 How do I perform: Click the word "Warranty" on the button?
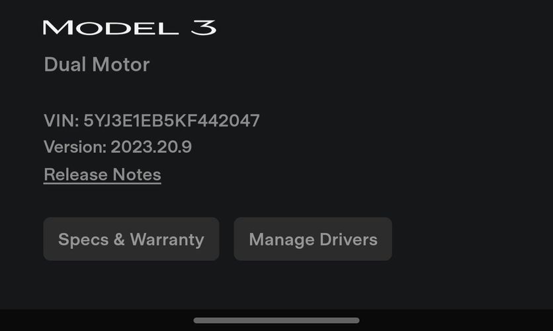167,240
